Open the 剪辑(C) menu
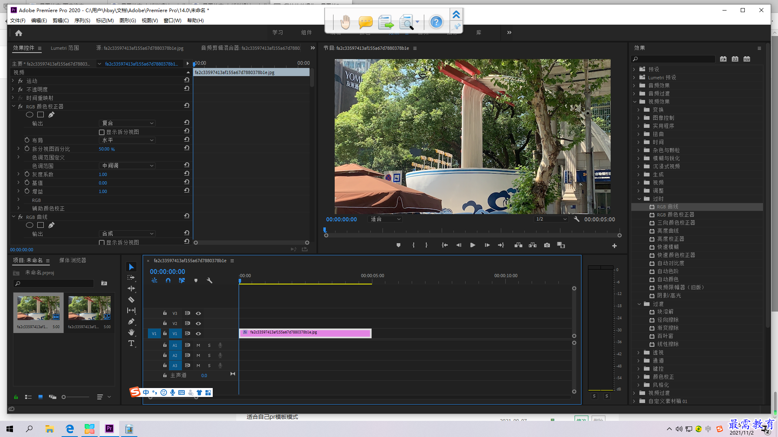778x437 pixels. click(x=61, y=20)
